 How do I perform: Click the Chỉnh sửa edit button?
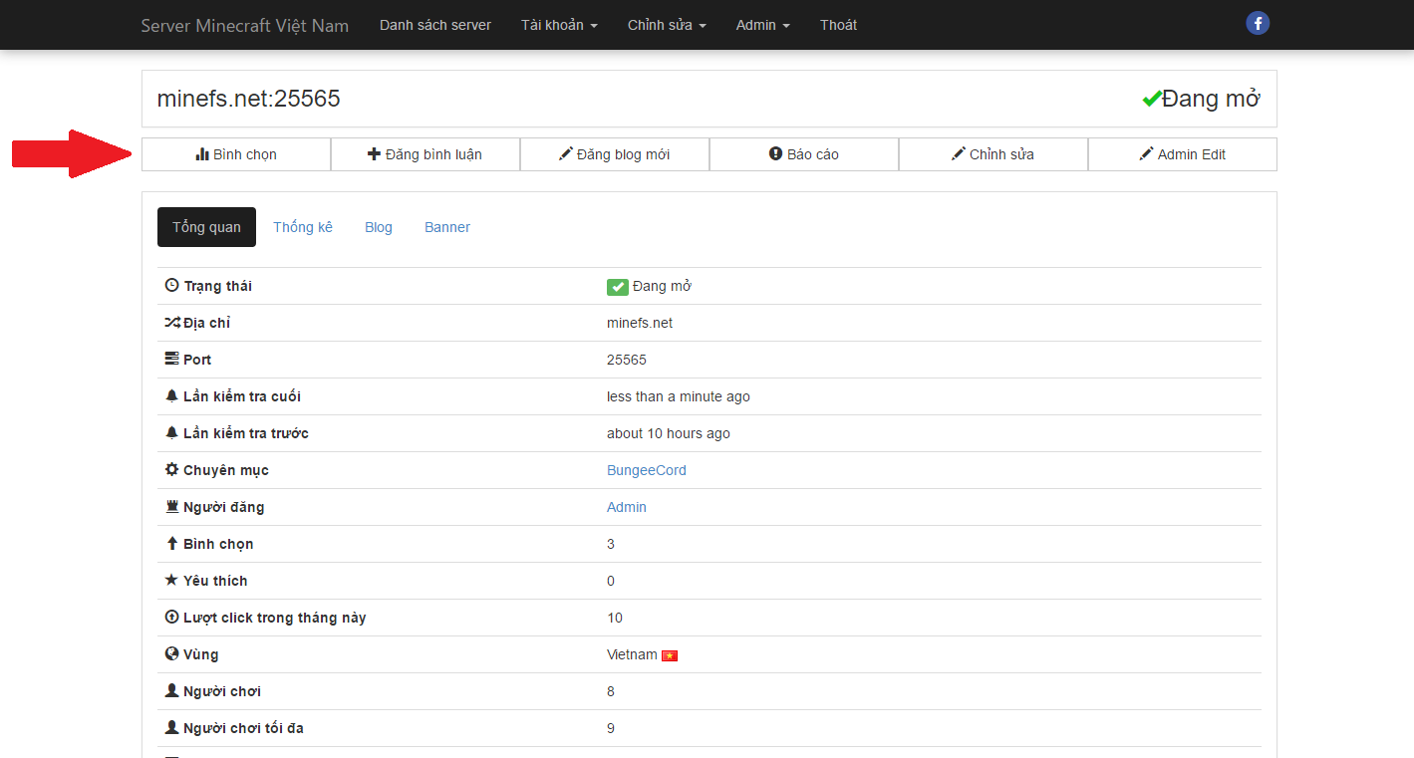coord(993,154)
